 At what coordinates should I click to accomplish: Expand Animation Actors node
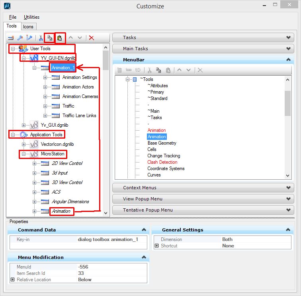pyautogui.click(x=45, y=87)
